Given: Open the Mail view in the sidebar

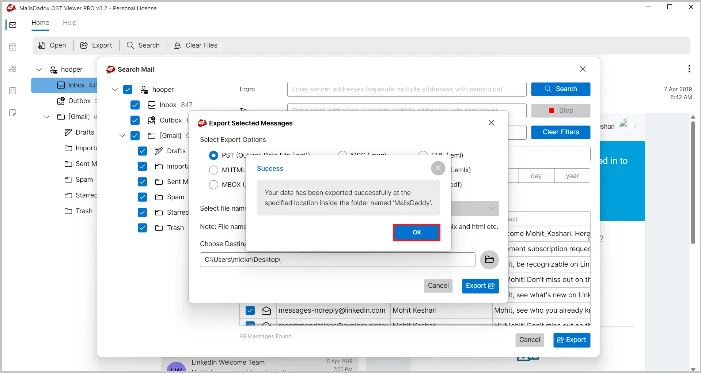Looking at the screenshot, I should tap(13, 25).
